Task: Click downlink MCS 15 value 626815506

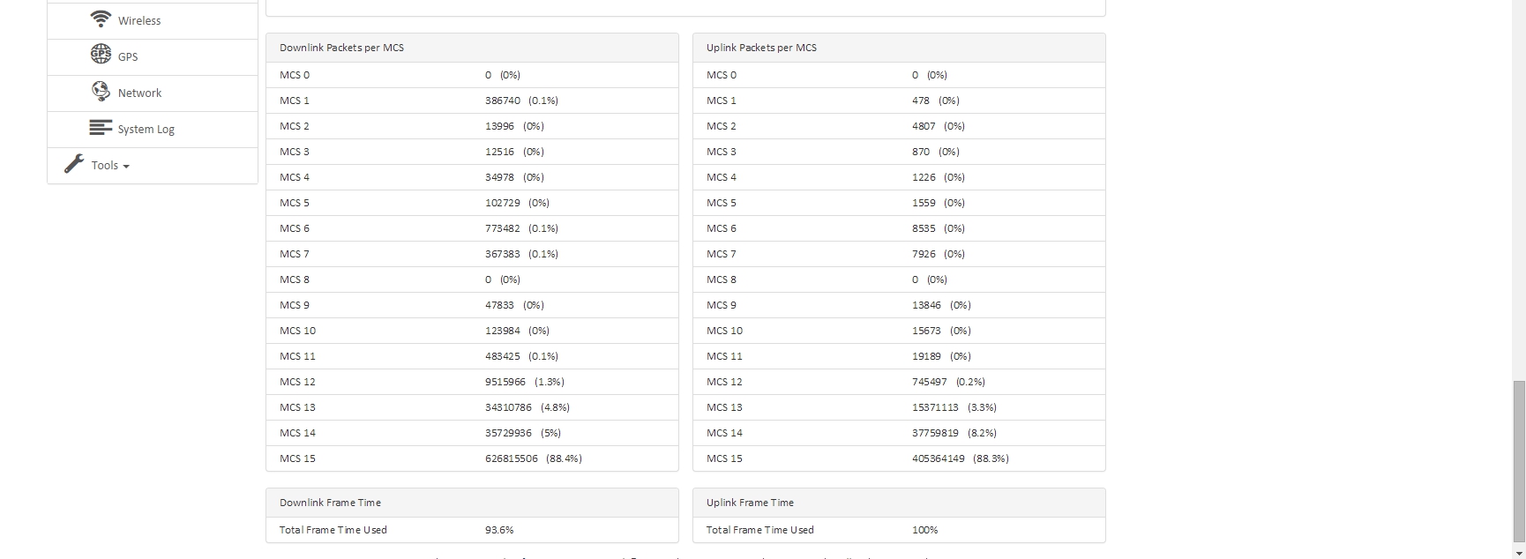Action: (x=512, y=458)
